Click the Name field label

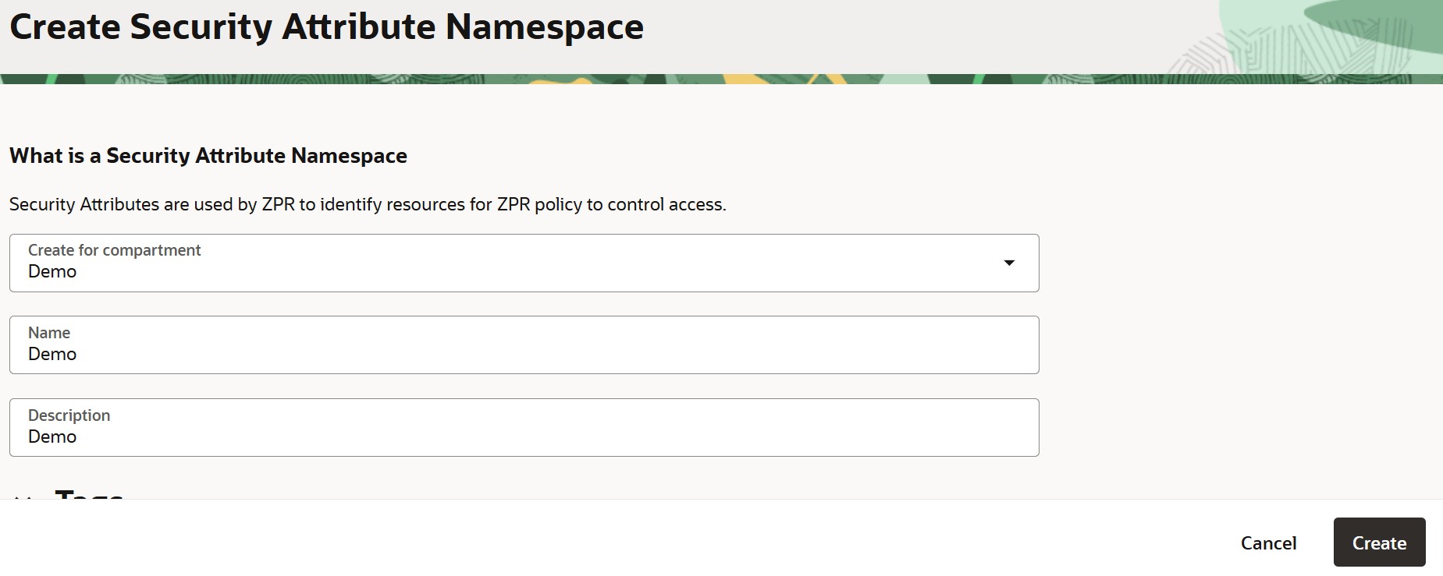pos(49,333)
